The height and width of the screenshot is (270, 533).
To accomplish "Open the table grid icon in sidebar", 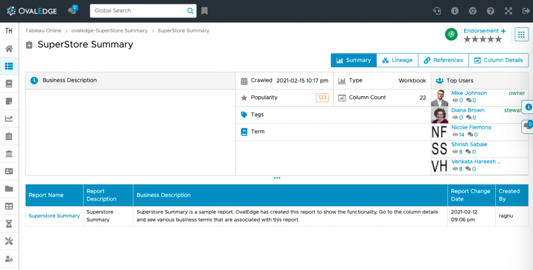I will pos(9,207).
